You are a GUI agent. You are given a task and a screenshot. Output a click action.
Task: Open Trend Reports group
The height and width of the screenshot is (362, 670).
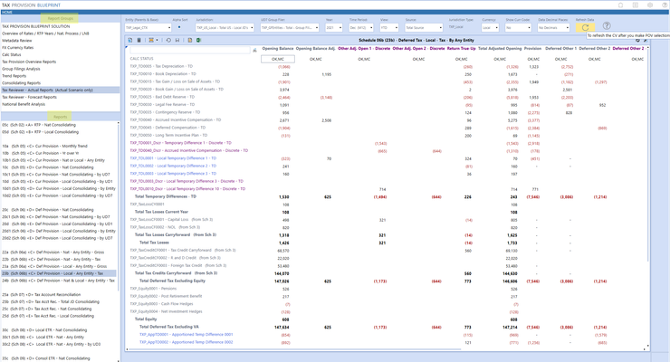click(14, 76)
